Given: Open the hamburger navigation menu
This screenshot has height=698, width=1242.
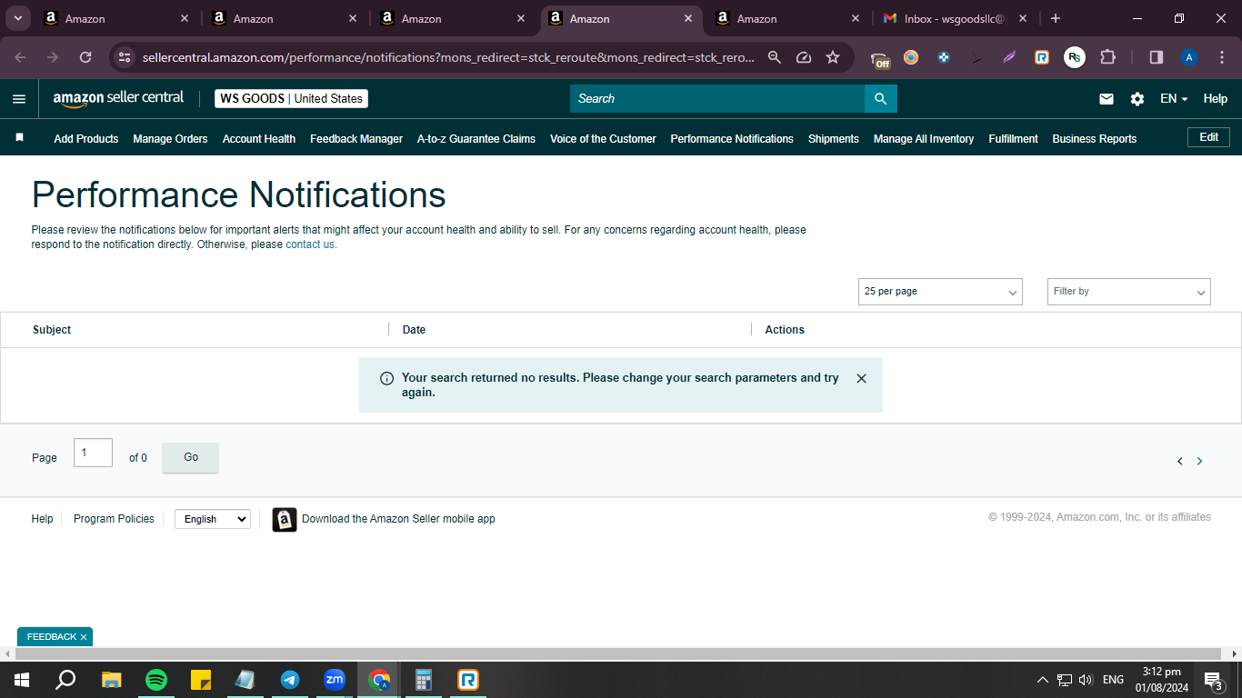Looking at the screenshot, I should (x=19, y=99).
